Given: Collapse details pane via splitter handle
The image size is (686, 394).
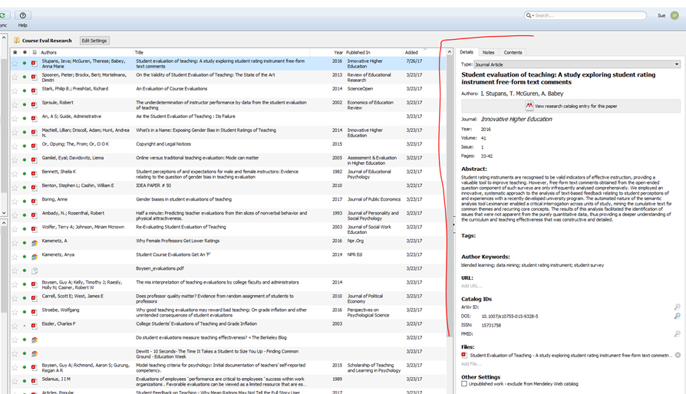Looking at the screenshot, I should tap(453, 225).
